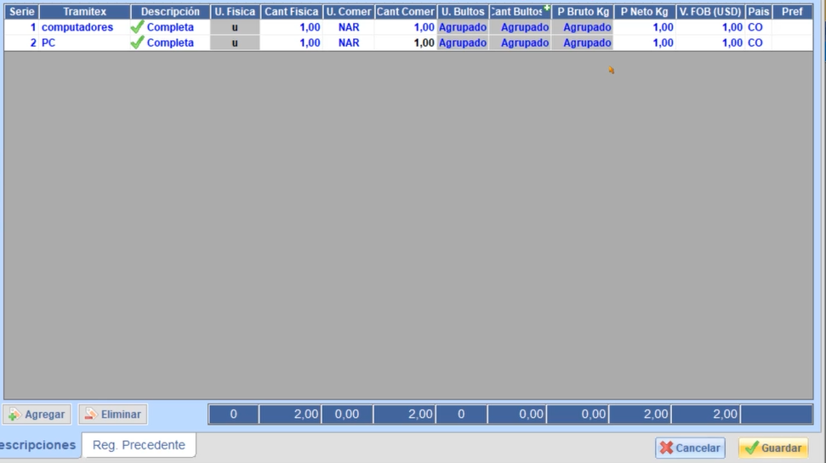Open the Pais CO cell in row 1

(755, 27)
